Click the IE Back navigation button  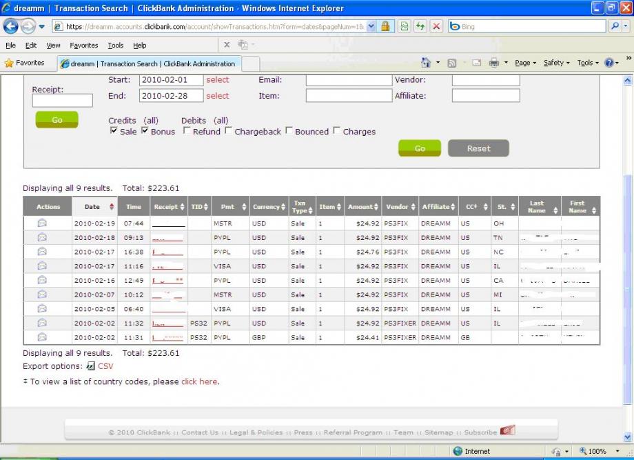12,26
